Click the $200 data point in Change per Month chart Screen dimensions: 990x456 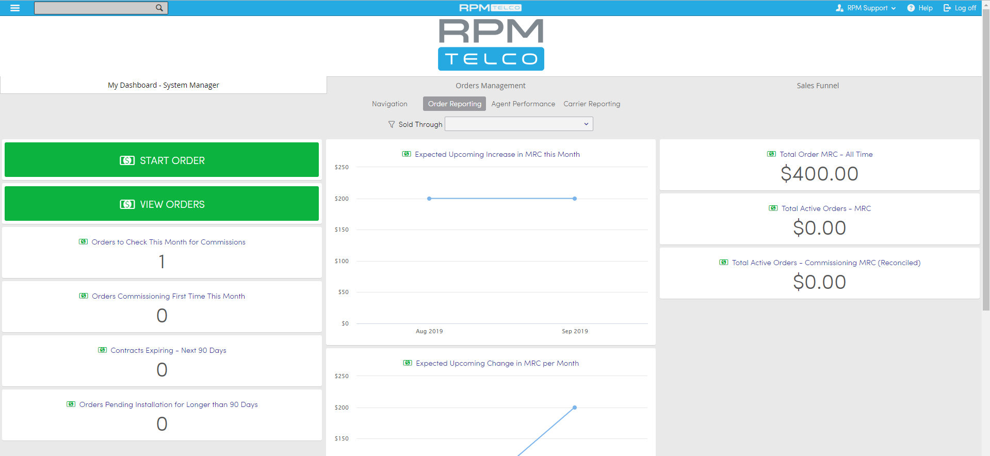pos(575,408)
